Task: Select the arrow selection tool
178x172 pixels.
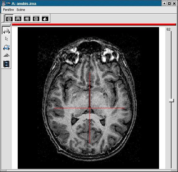Action: point(6,39)
